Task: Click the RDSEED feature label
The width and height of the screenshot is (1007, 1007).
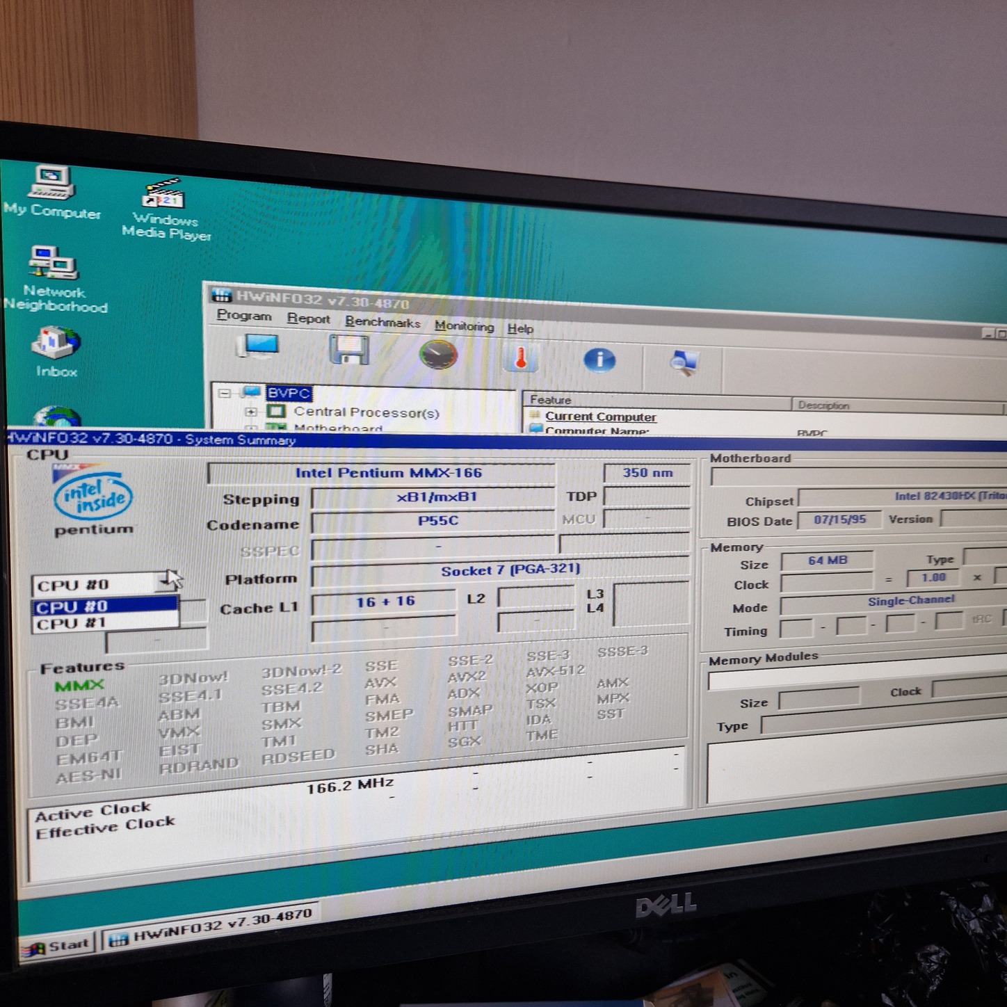Action: pyautogui.click(x=298, y=757)
